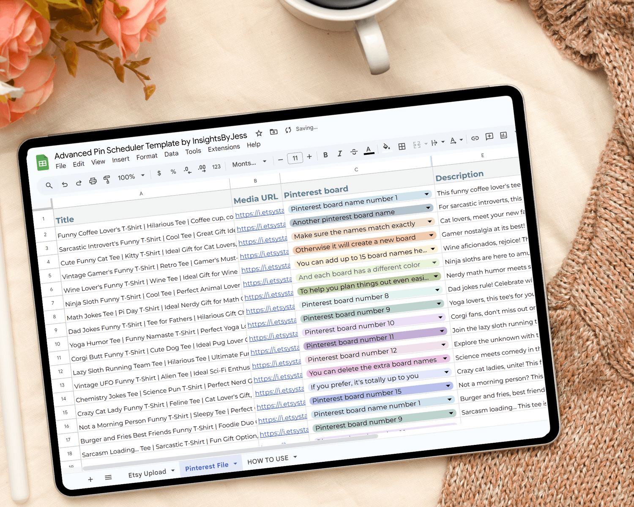This screenshot has height=507, width=634.
Task: Star the document title
Action: coord(259,134)
